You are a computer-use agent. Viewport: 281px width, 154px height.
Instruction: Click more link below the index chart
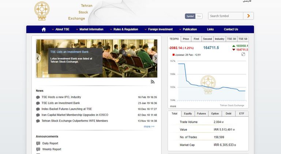click(x=173, y=106)
